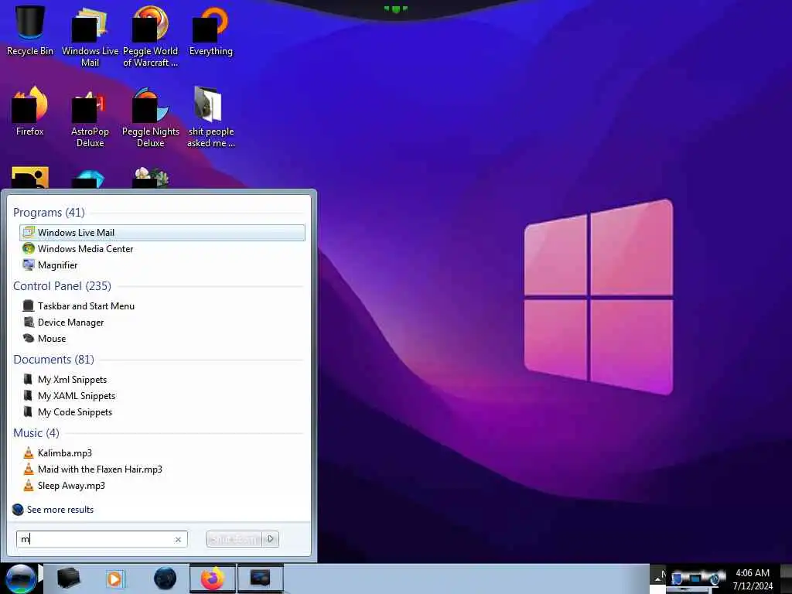792x594 pixels.
Task: Click the globe icon beside See more results
Action: [18, 509]
